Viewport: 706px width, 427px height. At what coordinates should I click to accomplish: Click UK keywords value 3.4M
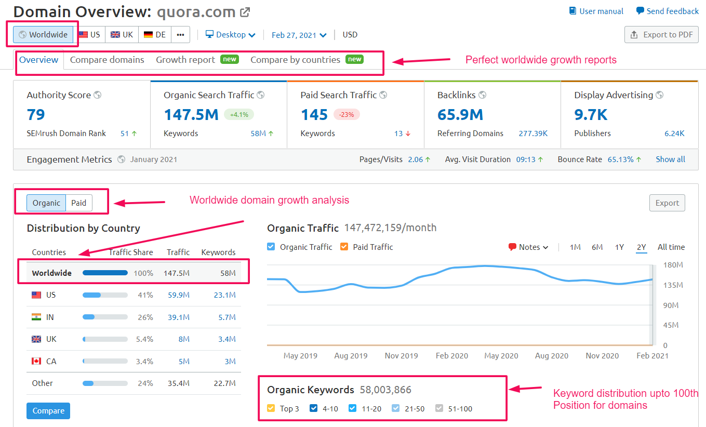coord(227,339)
